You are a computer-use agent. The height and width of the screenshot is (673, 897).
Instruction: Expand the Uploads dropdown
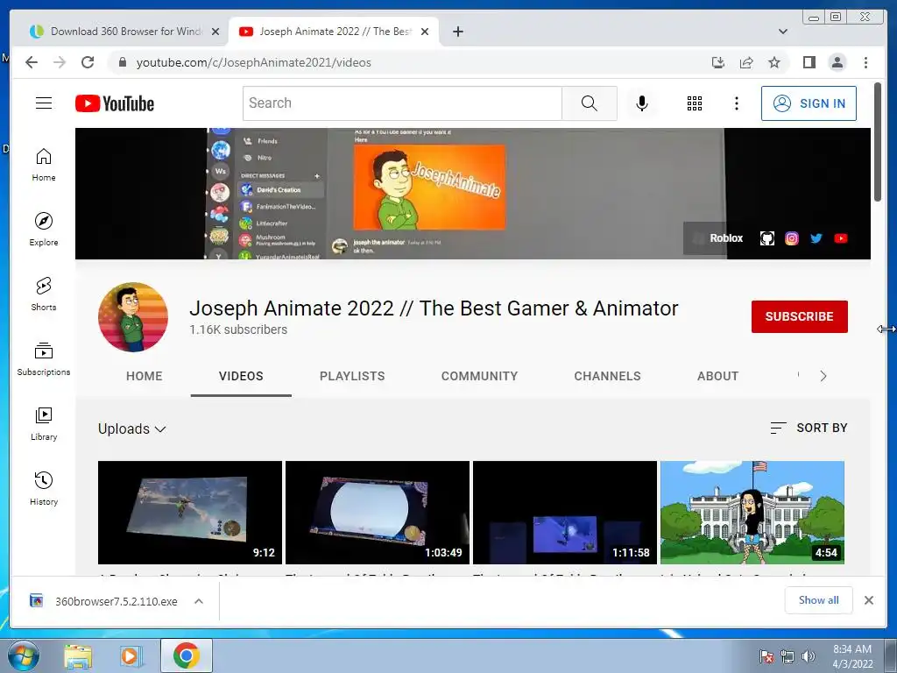[131, 429]
